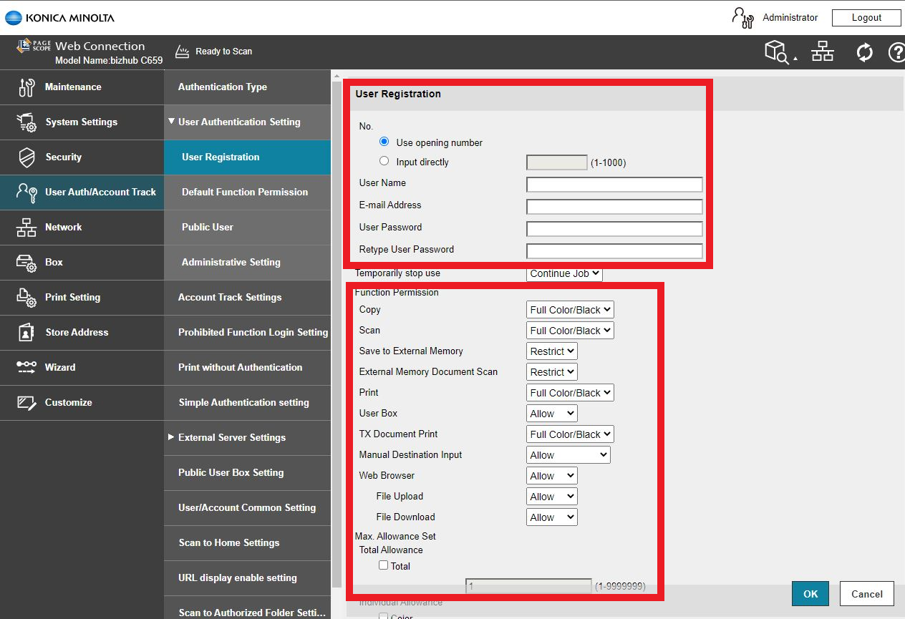
Task: Open the Manual Destination Input dropdown
Action: [568, 455]
